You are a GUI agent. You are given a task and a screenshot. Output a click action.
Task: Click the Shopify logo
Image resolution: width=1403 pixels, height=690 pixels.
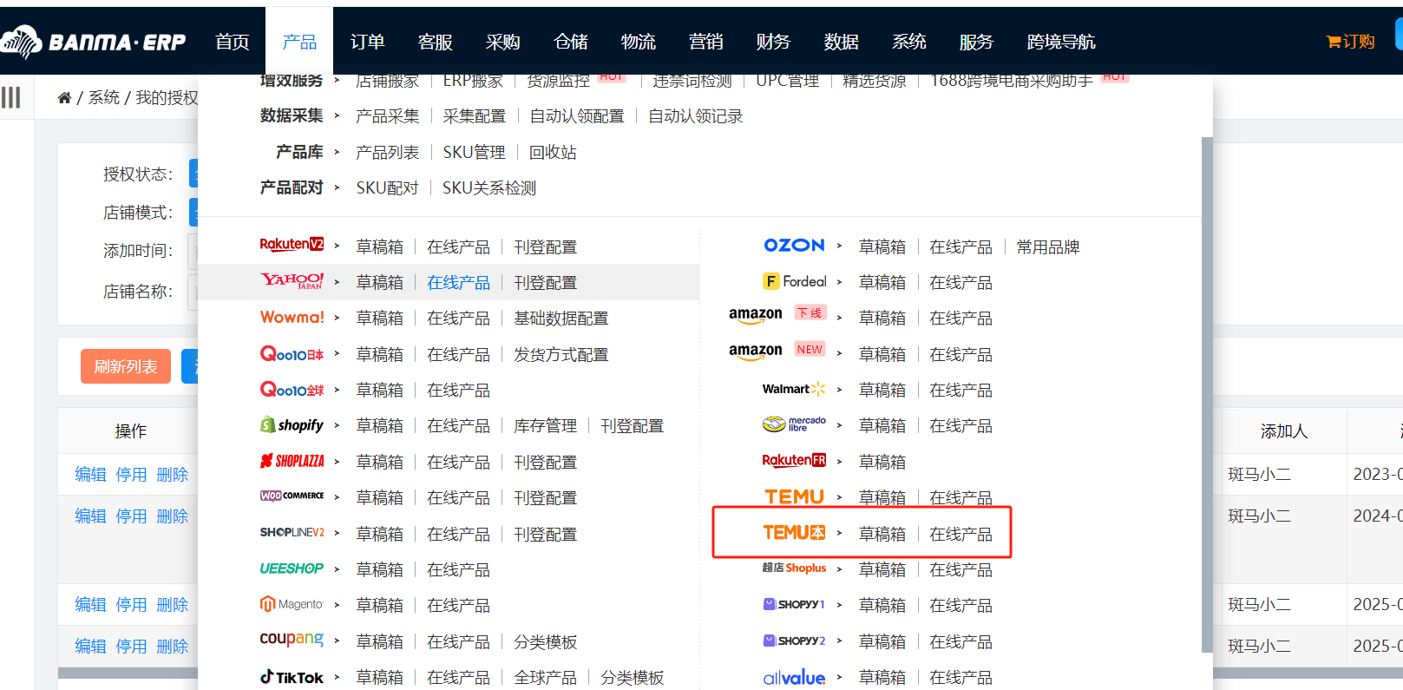coord(292,424)
